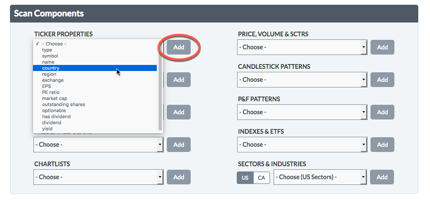Expand the Candlestick Patterns dropdown
430x200 pixels.
point(302,80)
